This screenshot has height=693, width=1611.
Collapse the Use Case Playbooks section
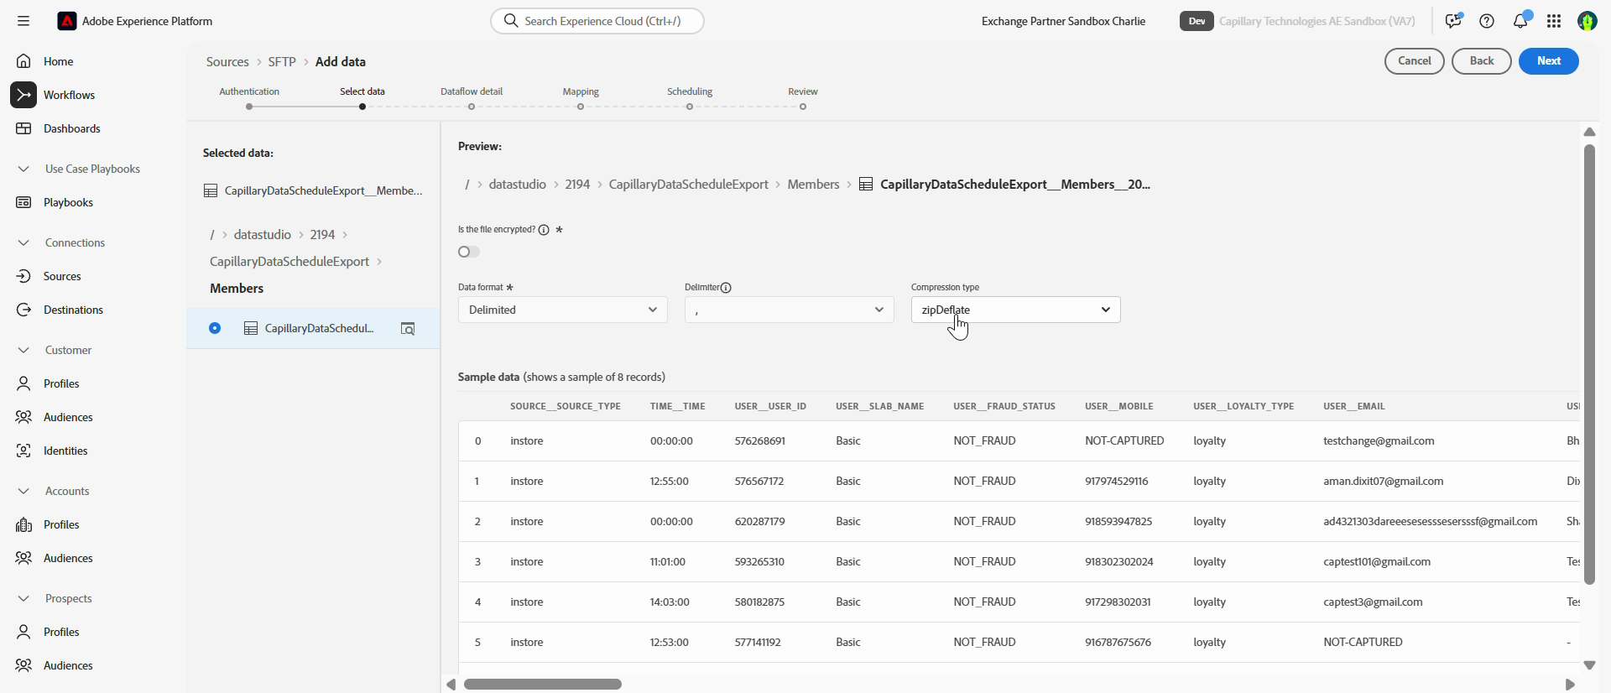pos(23,169)
